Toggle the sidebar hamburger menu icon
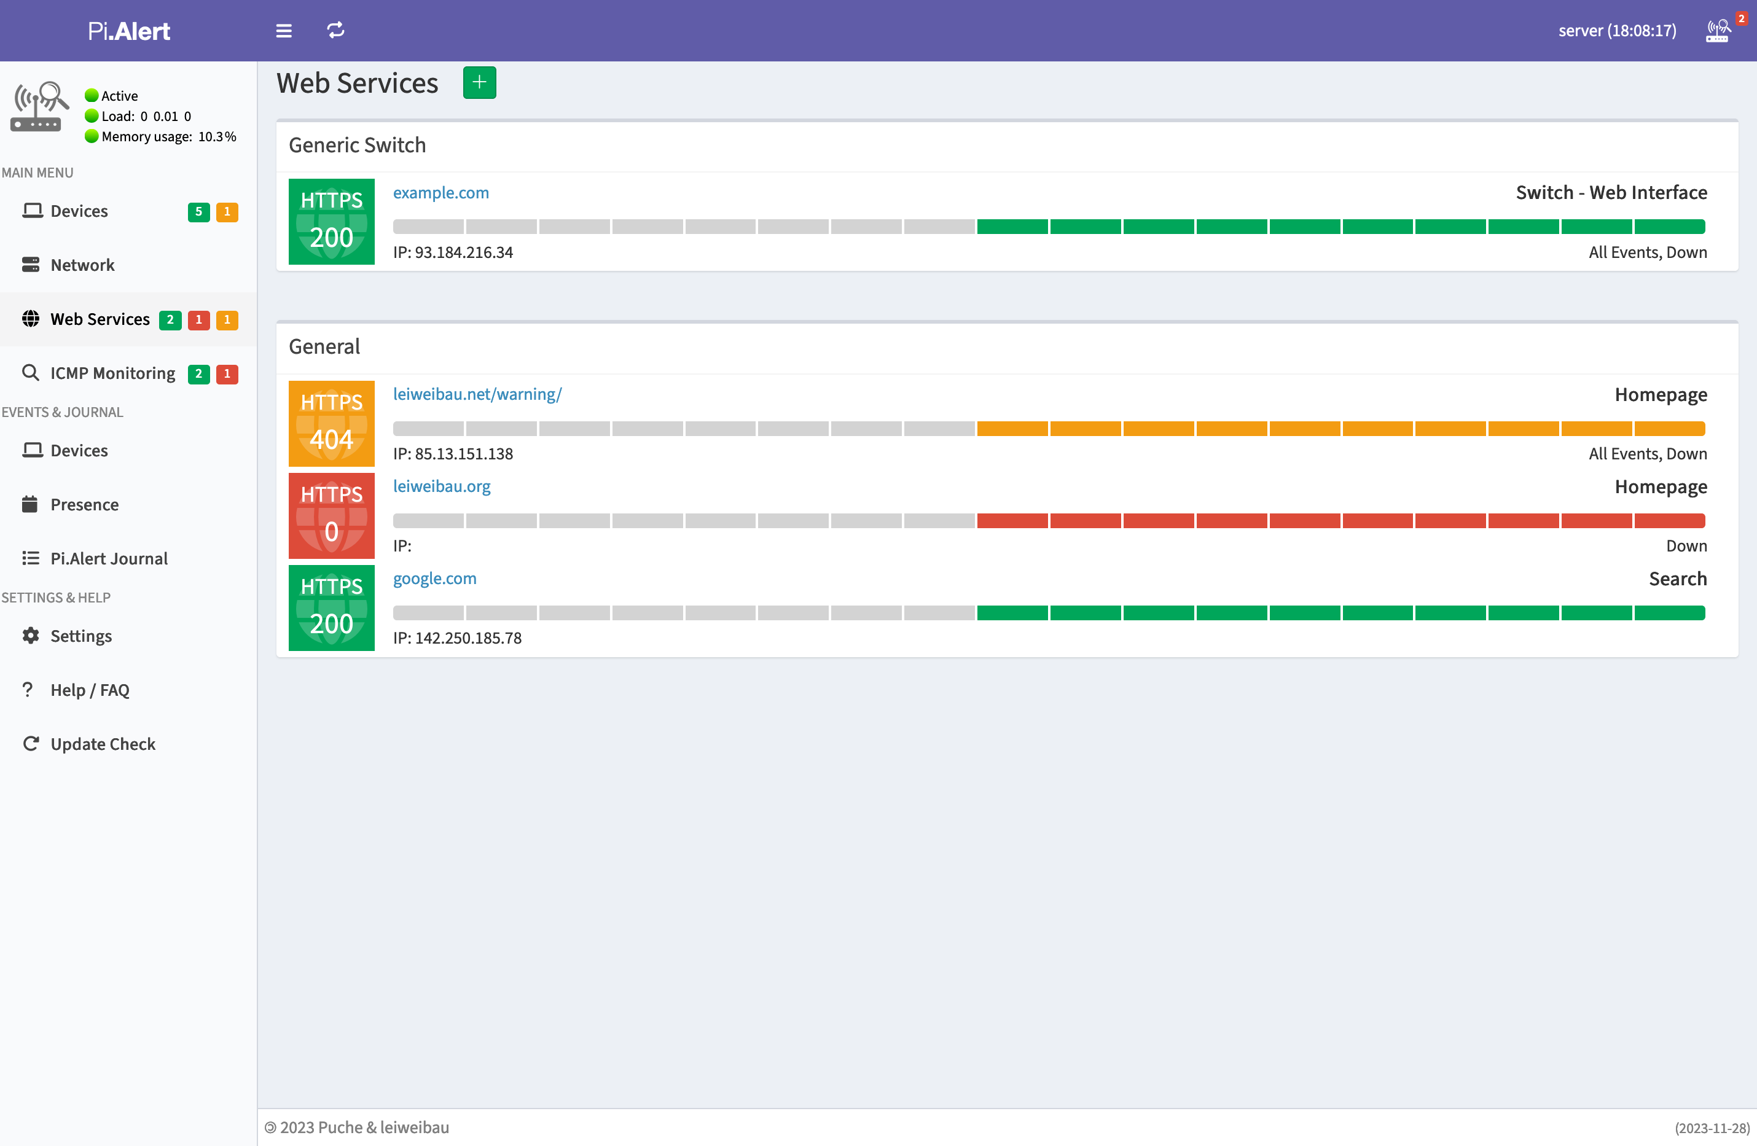The image size is (1757, 1146). click(283, 30)
